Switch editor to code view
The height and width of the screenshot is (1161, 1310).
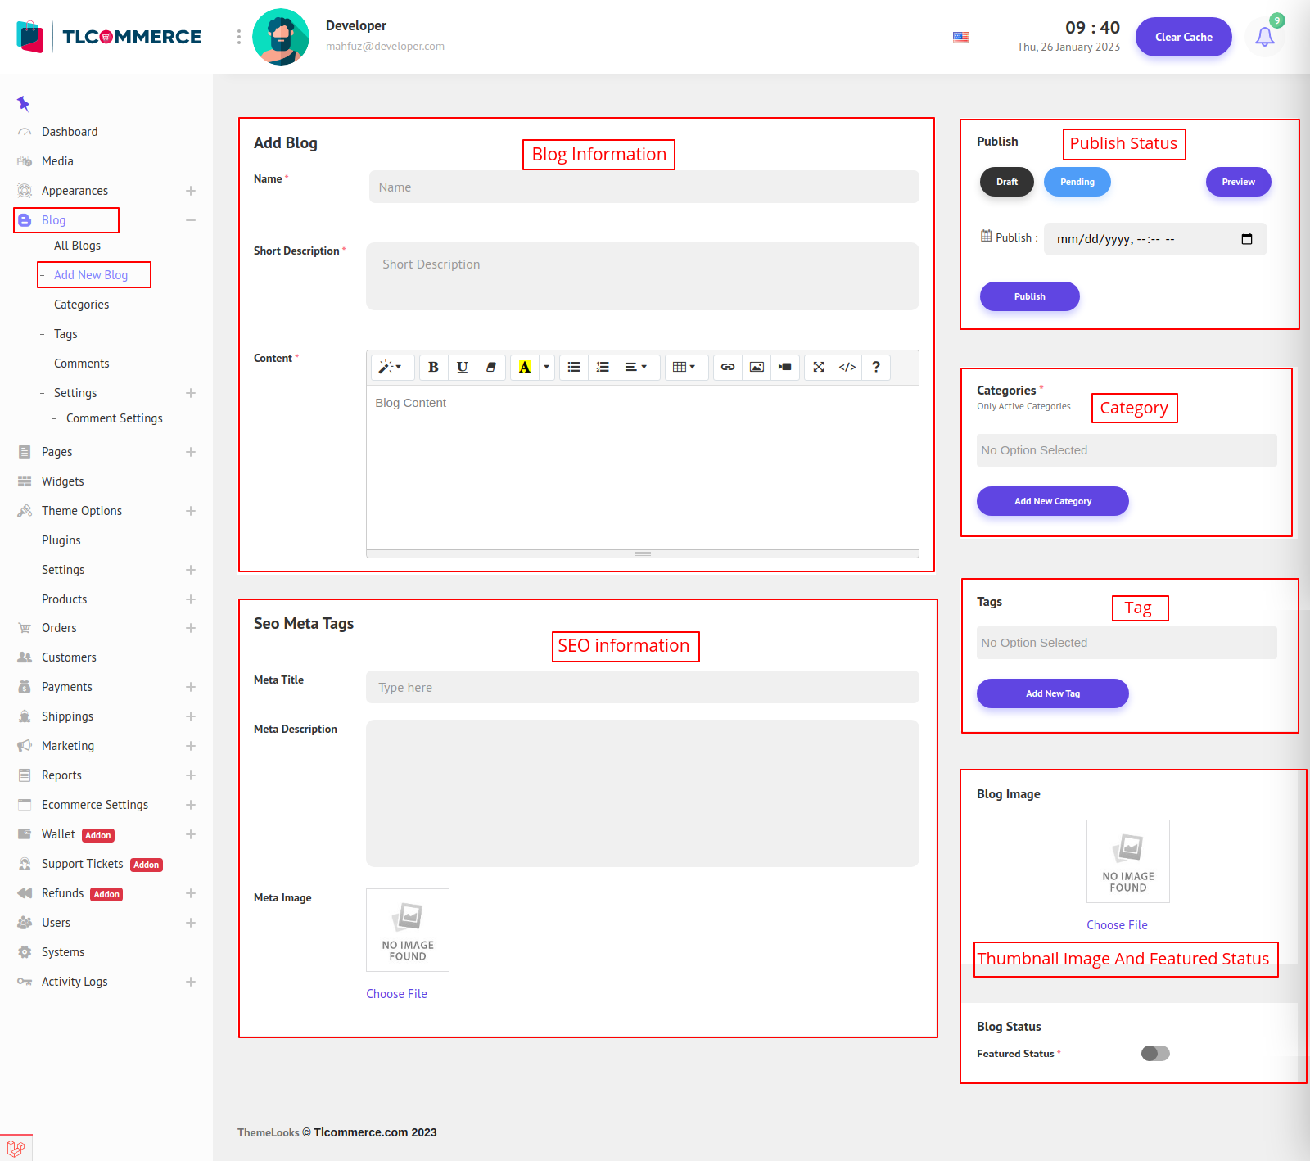pyautogui.click(x=847, y=367)
